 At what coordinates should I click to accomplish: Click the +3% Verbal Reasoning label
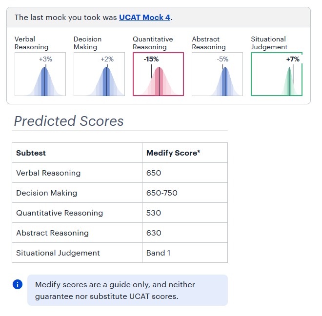45,59
